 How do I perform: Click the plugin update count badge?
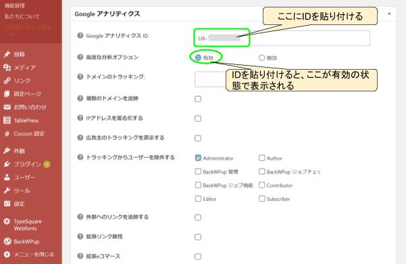pyautogui.click(x=47, y=164)
